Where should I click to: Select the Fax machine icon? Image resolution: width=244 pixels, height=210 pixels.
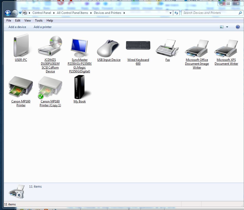pos(167,48)
